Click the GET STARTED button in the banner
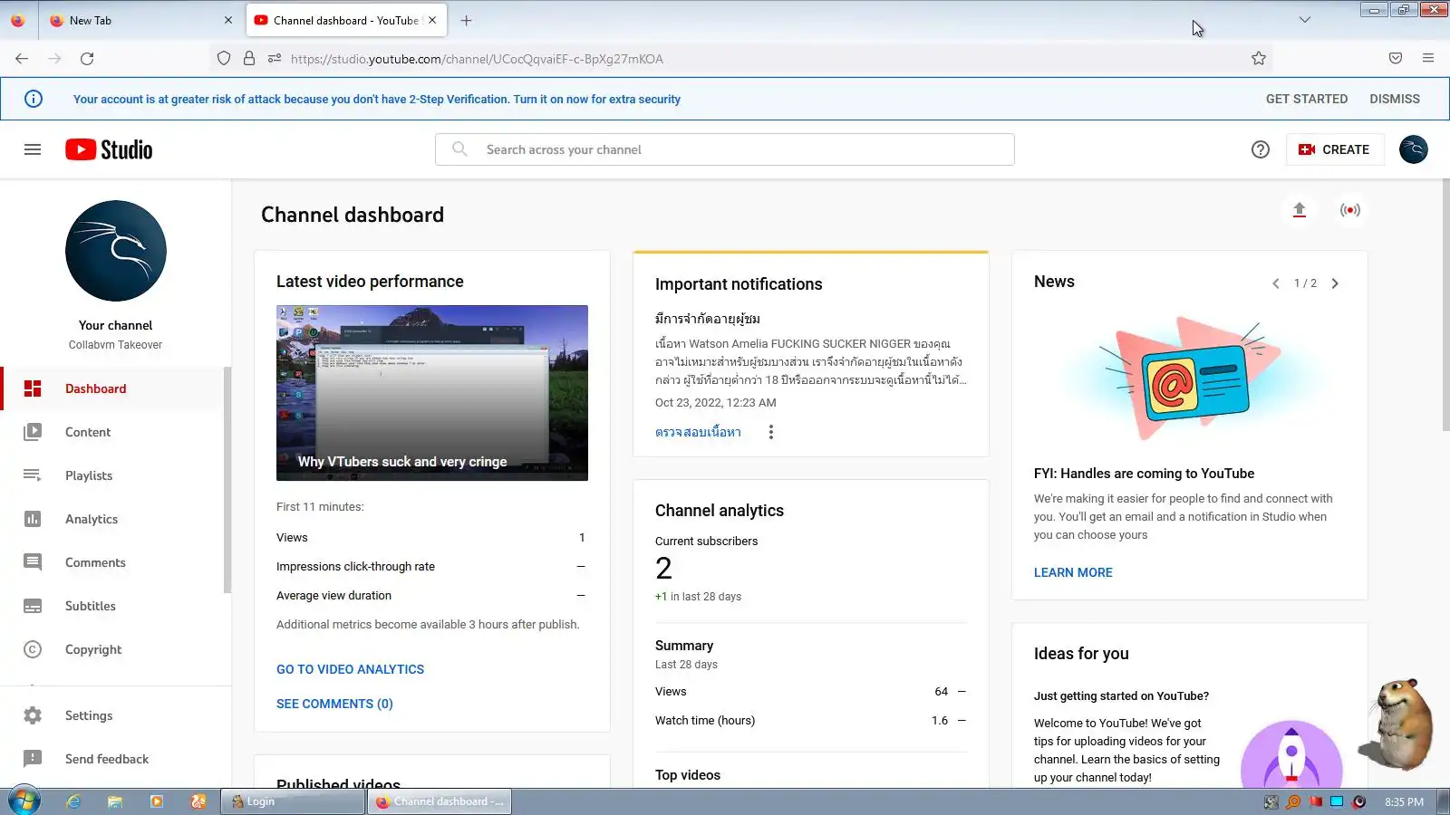The image size is (1450, 815). pos(1307,99)
